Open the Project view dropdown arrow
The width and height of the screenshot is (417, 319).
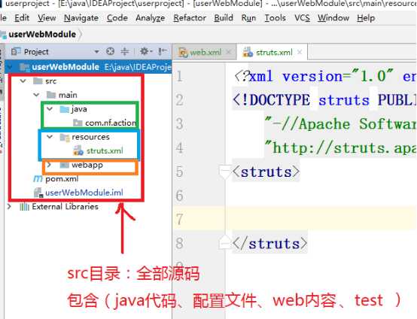point(96,51)
